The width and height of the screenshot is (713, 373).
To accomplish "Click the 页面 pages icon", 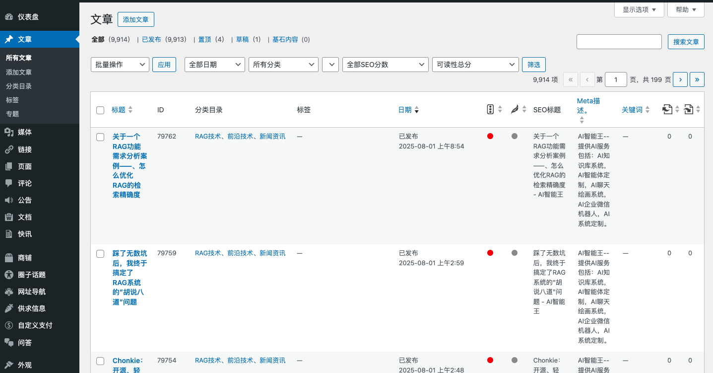I will tap(9, 166).
